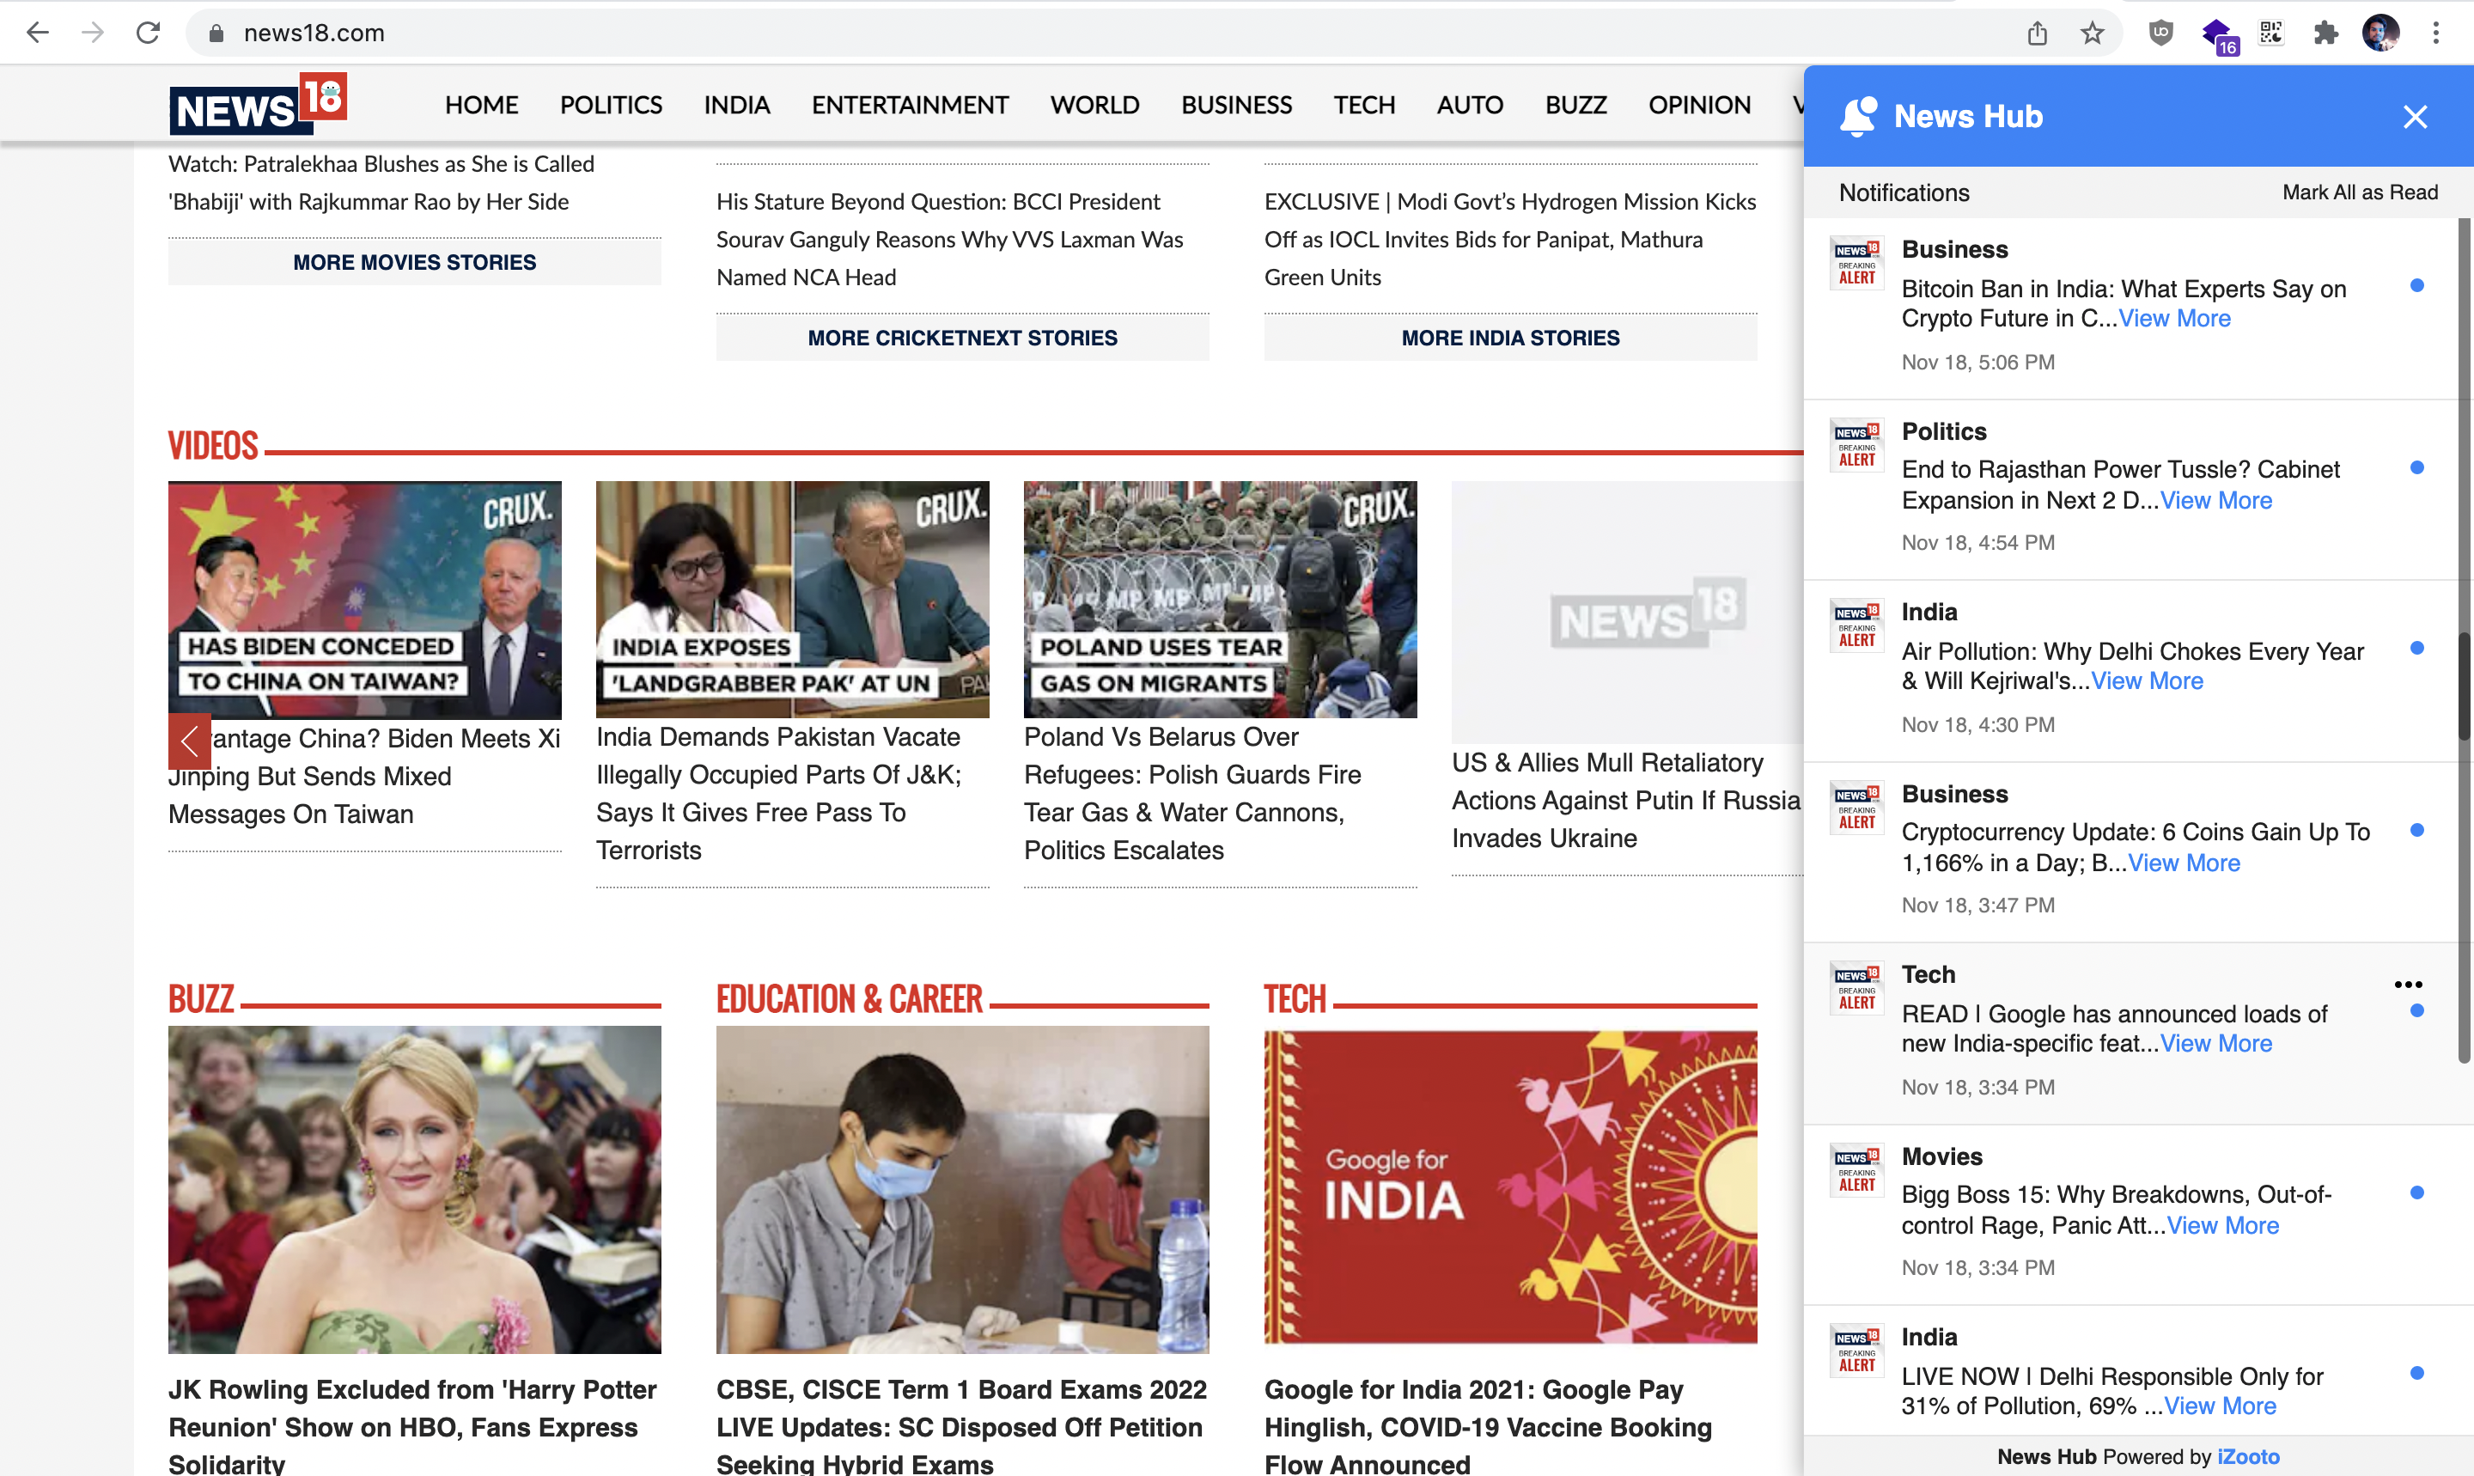Open India Exposes Landgrabber Pak video thumbnail

tap(793, 600)
